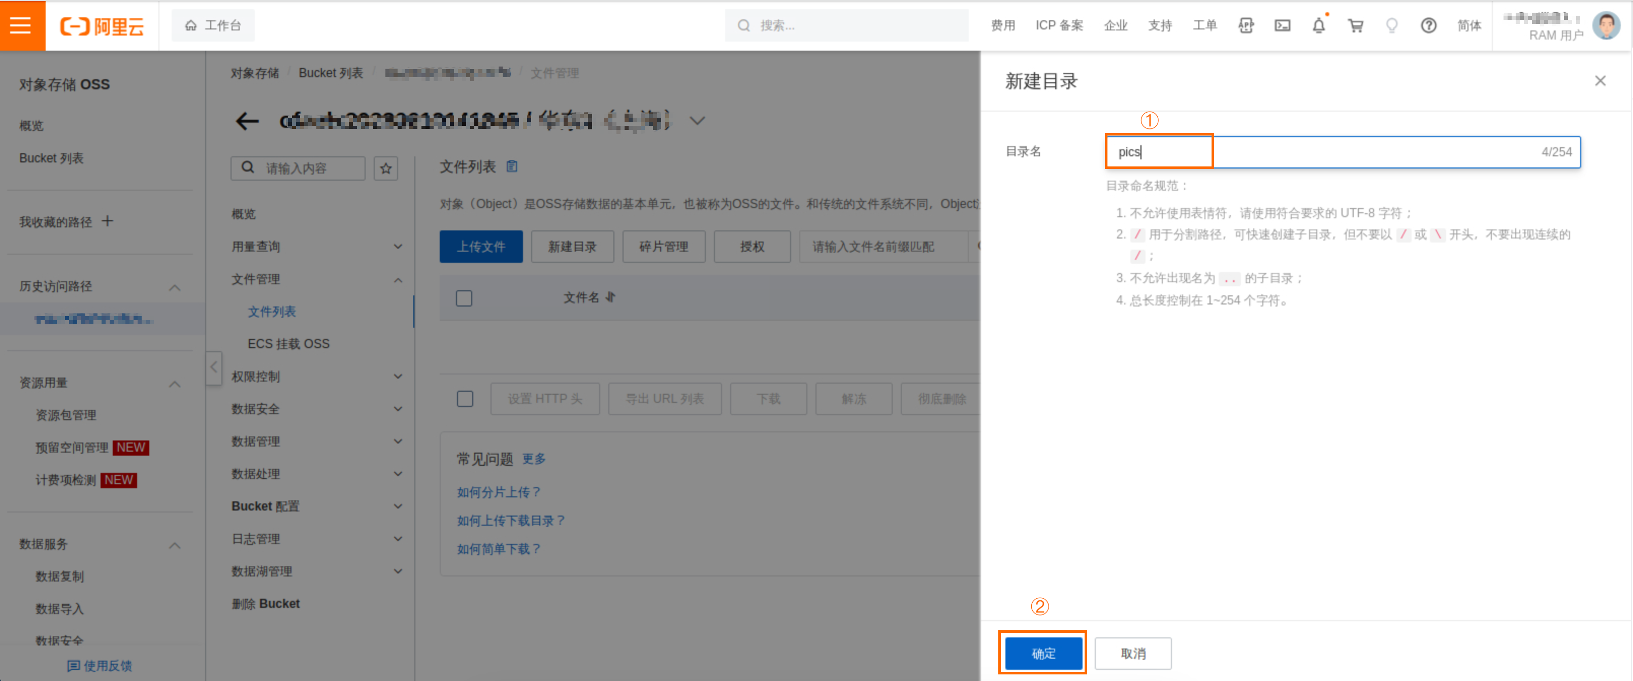Click the 取消 cancel button
The height and width of the screenshot is (681, 1633).
tap(1132, 653)
